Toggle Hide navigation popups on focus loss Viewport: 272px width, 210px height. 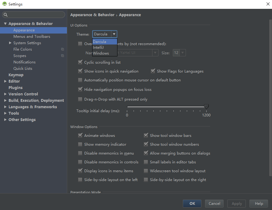click(80, 89)
